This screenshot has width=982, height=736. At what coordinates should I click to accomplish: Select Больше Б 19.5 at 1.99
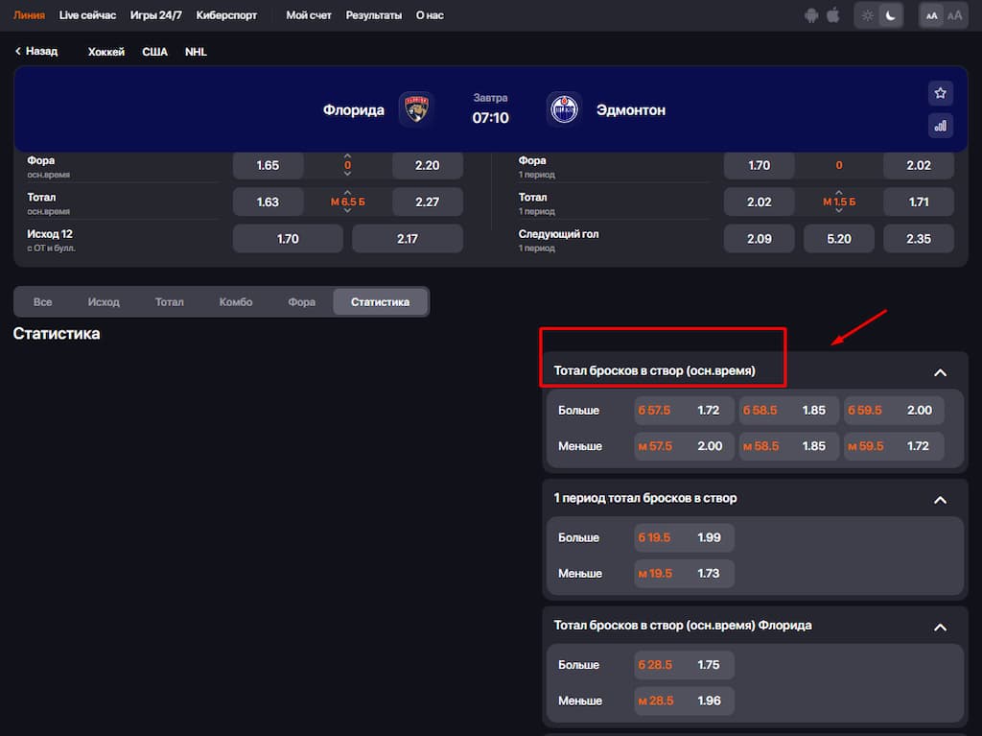(684, 538)
